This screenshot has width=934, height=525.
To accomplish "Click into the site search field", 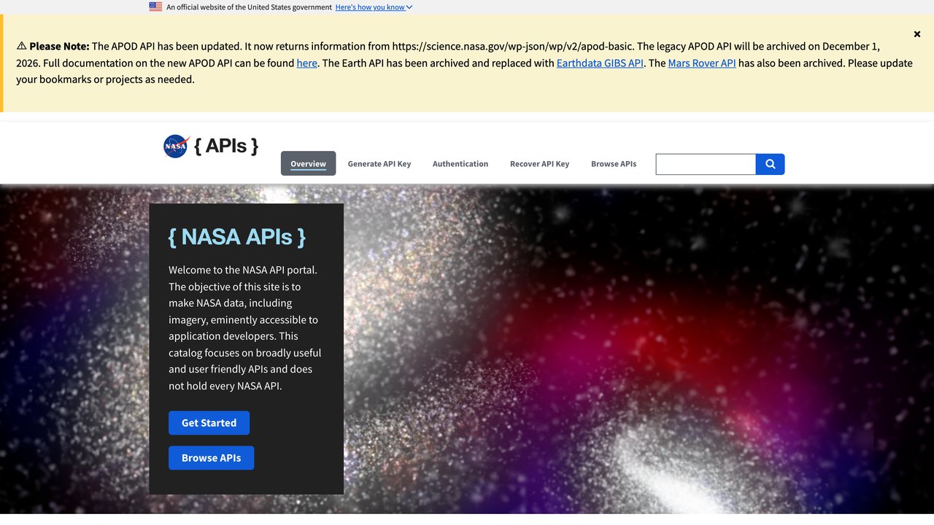I will 706,164.
